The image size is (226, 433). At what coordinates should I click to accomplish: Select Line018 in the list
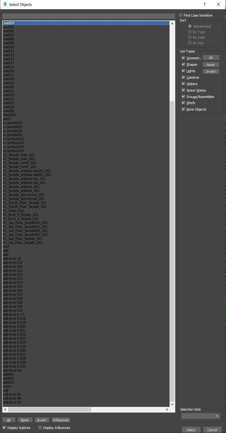coord(86,79)
